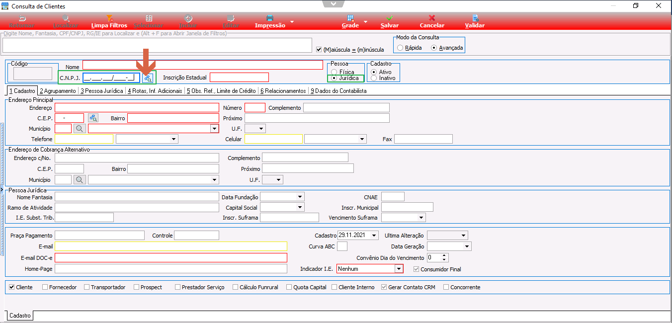Toggle the Gerar Contato CRM checkbox
672x323 pixels.
384,287
